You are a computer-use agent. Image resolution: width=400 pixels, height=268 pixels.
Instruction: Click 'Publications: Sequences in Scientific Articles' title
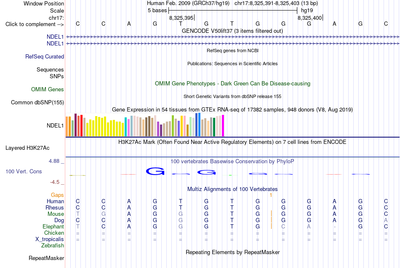[x=232, y=64]
